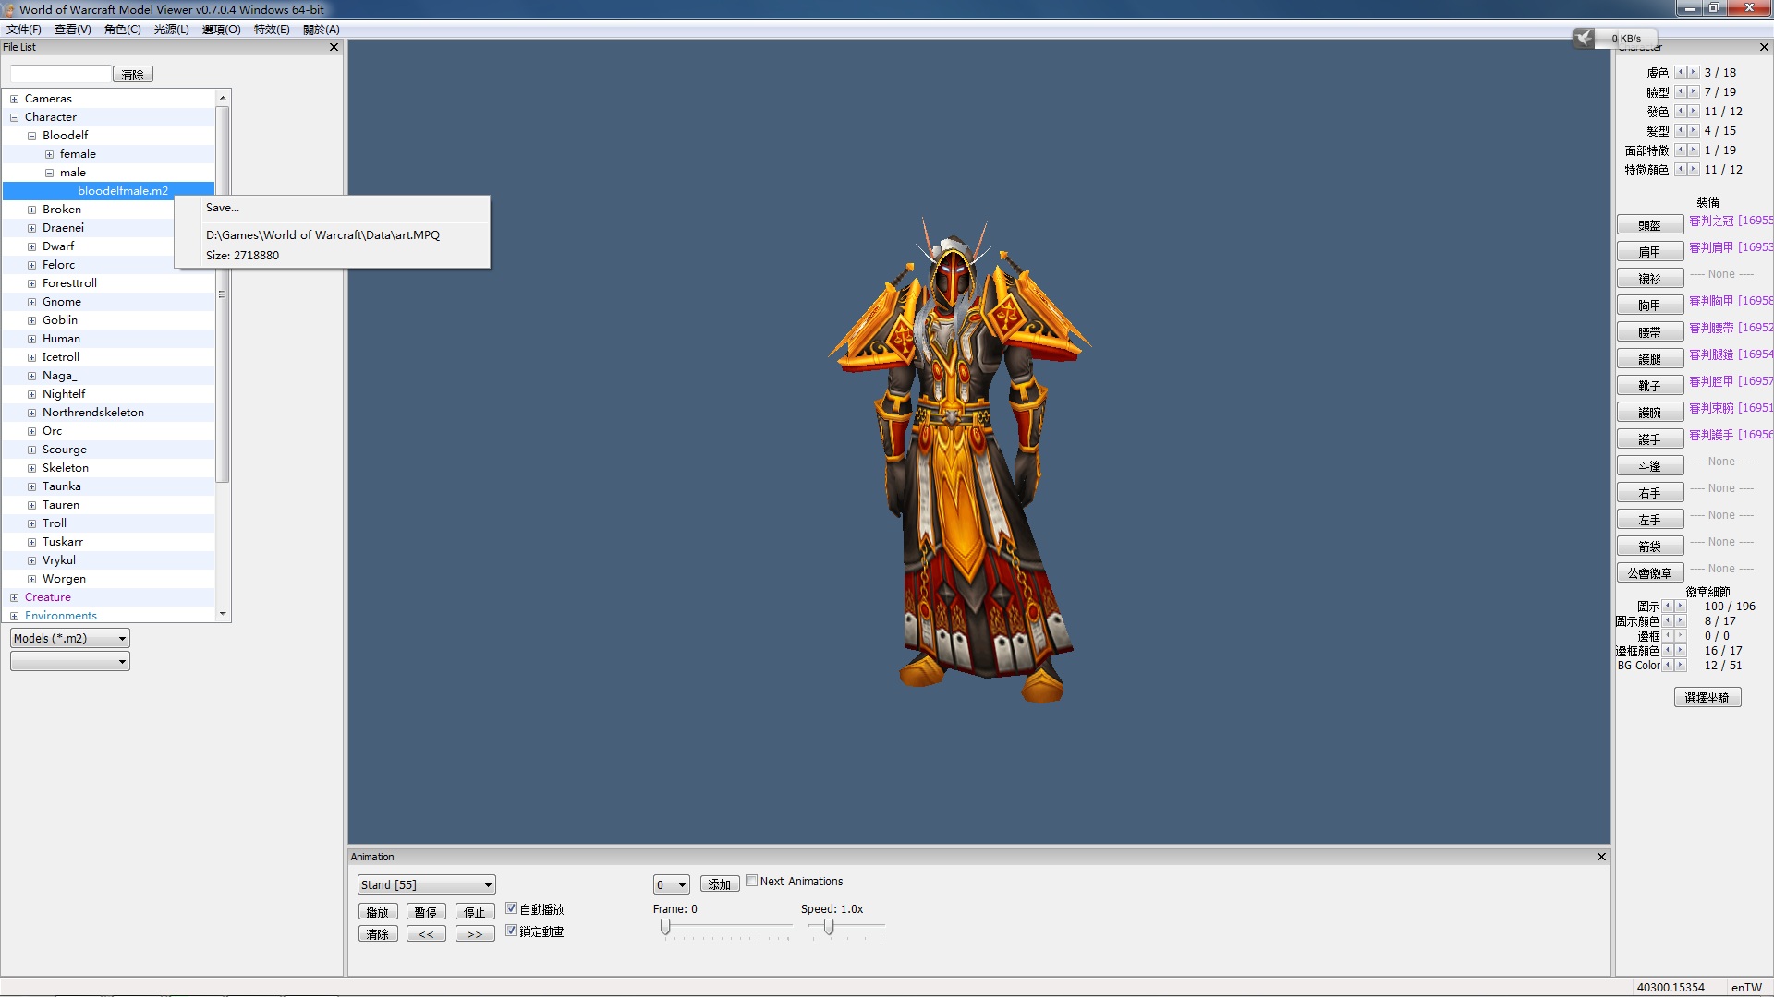Click the 肩甲 shoulder equipment button
Image resolution: width=1774 pixels, height=997 pixels.
pyautogui.click(x=1650, y=251)
